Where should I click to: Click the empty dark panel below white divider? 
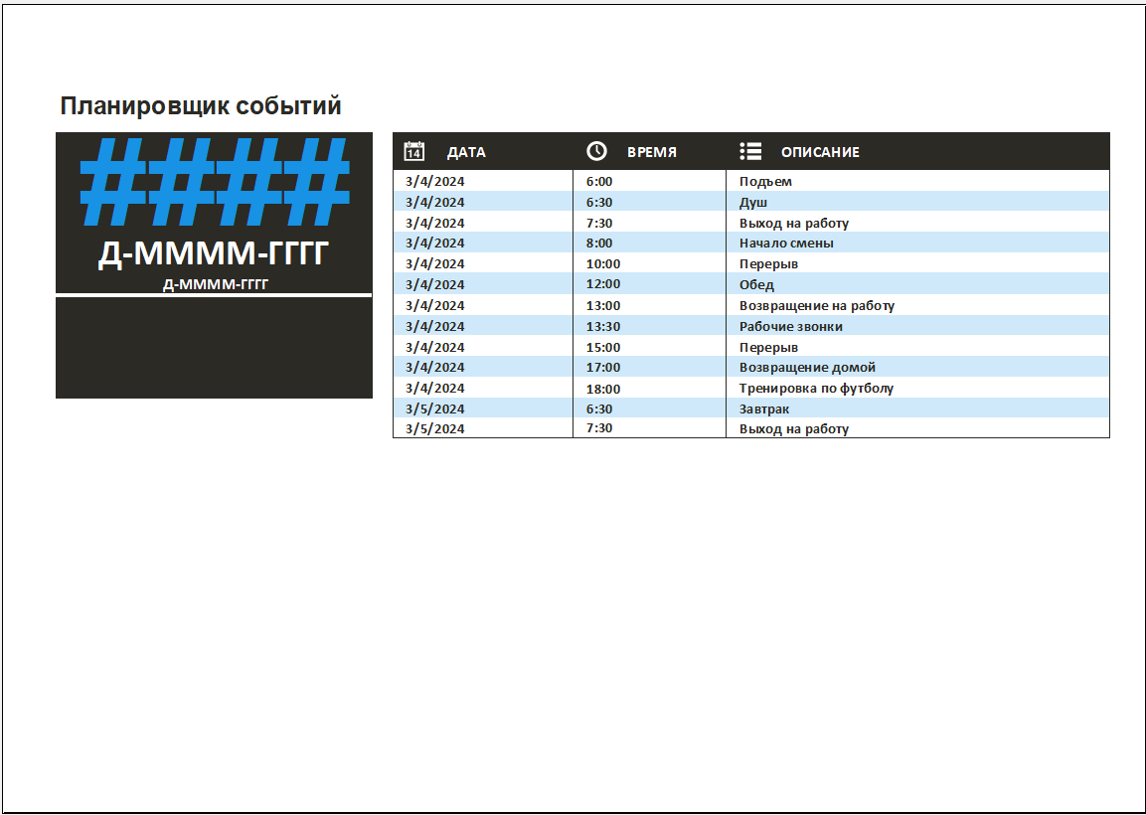(214, 348)
